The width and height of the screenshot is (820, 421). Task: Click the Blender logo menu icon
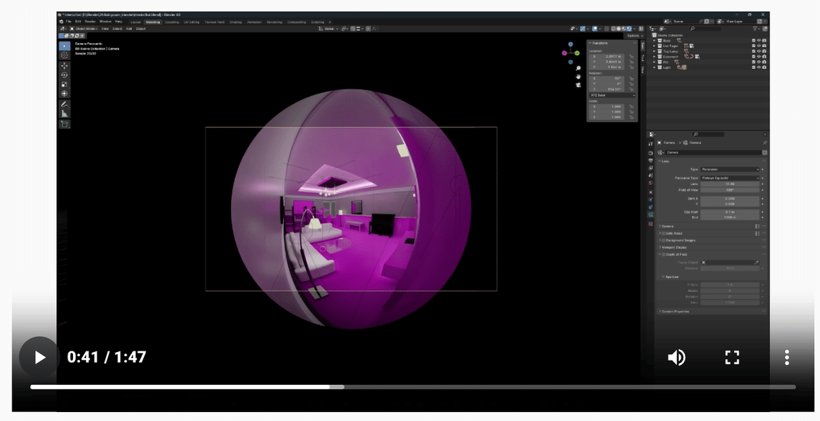[61, 21]
